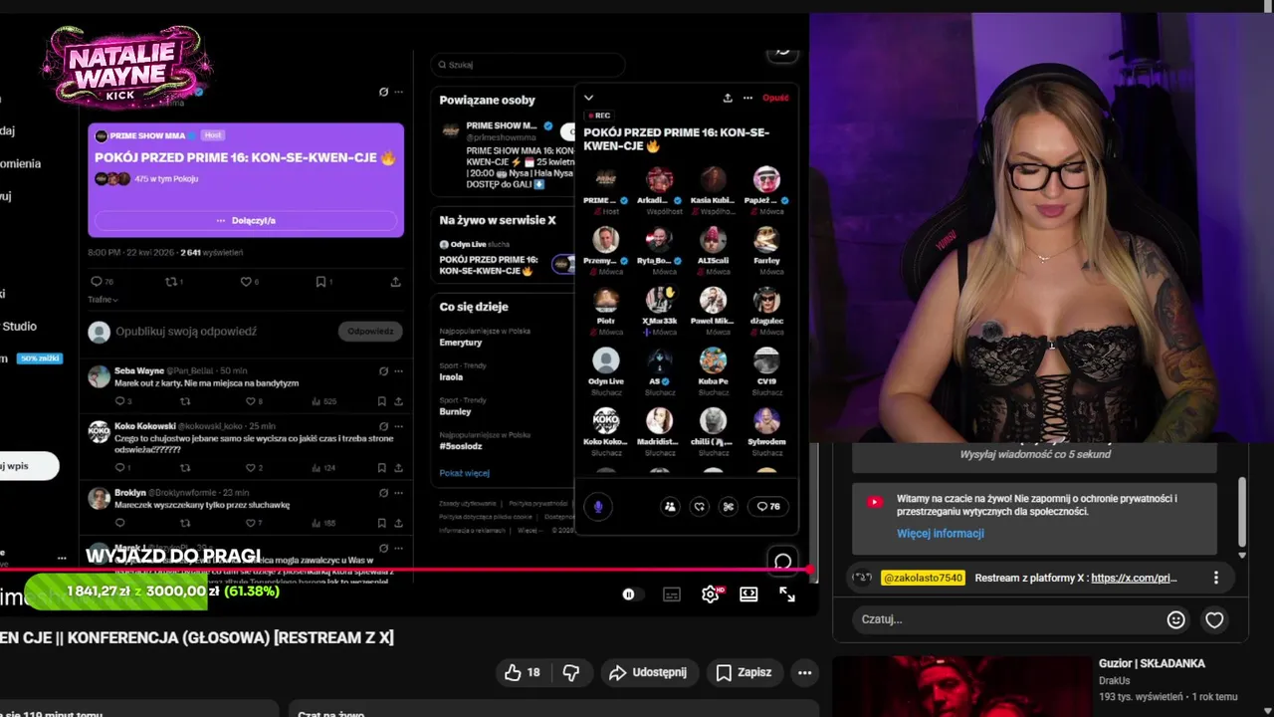The width and height of the screenshot is (1274, 717).
Task: Save video with Zapisz button
Action: click(x=743, y=672)
